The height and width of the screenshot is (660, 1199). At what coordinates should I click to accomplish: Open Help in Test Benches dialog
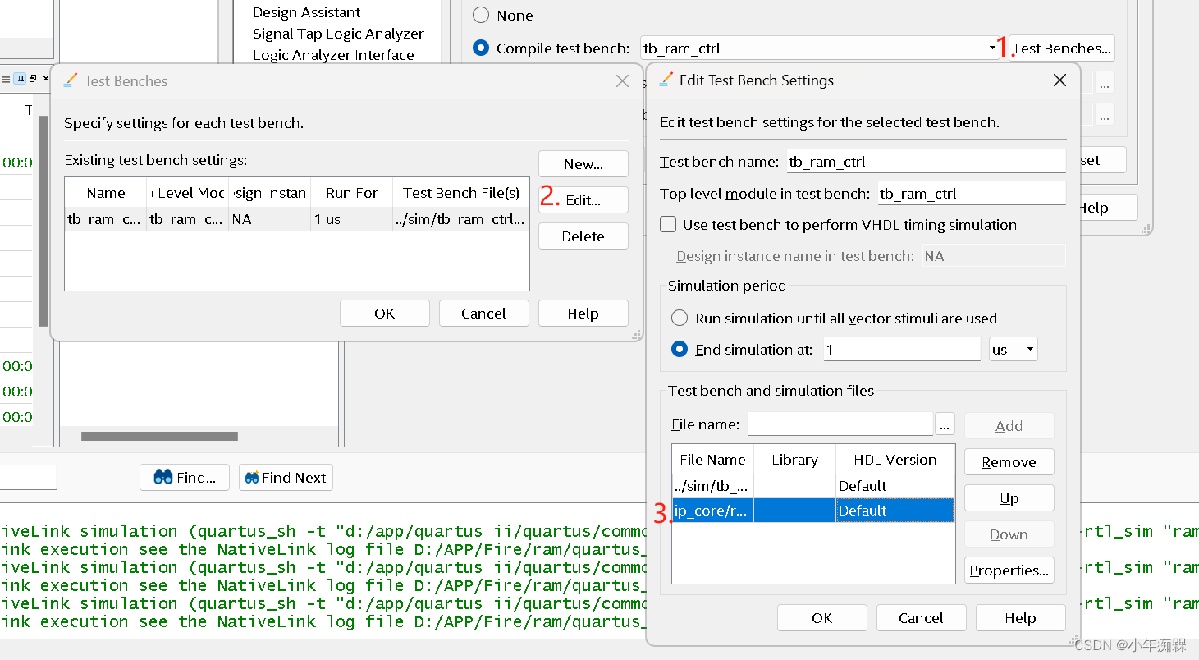(583, 314)
